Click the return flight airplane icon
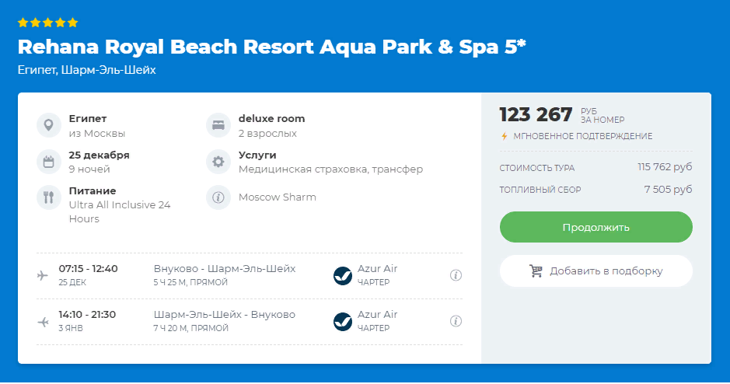This screenshot has height=384, width=730. tap(43, 322)
